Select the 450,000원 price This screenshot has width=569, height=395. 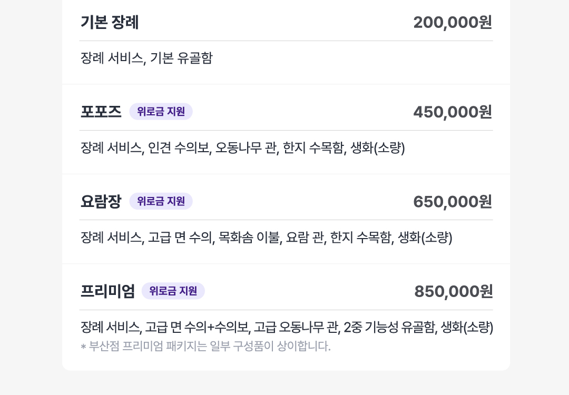pos(453,112)
